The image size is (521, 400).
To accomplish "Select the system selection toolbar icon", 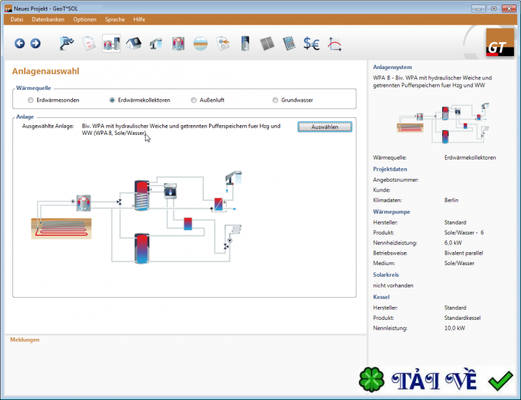I will (111, 43).
